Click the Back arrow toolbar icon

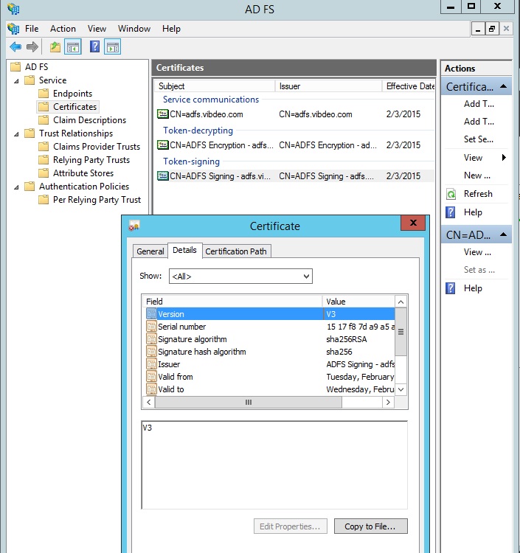pos(15,47)
